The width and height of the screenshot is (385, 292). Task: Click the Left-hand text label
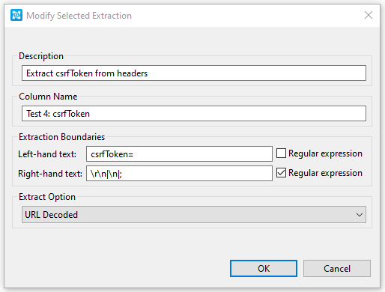[47, 154]
